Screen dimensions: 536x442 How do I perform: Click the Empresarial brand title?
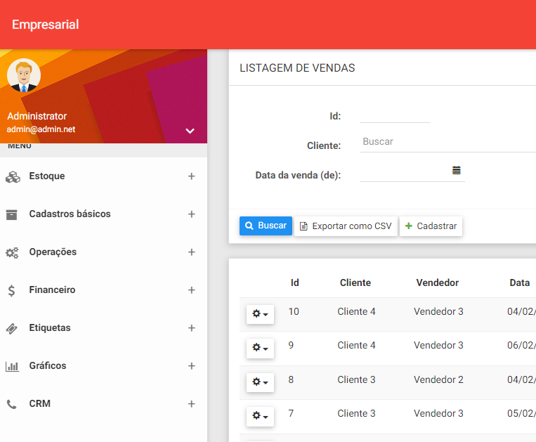point(46,25)
